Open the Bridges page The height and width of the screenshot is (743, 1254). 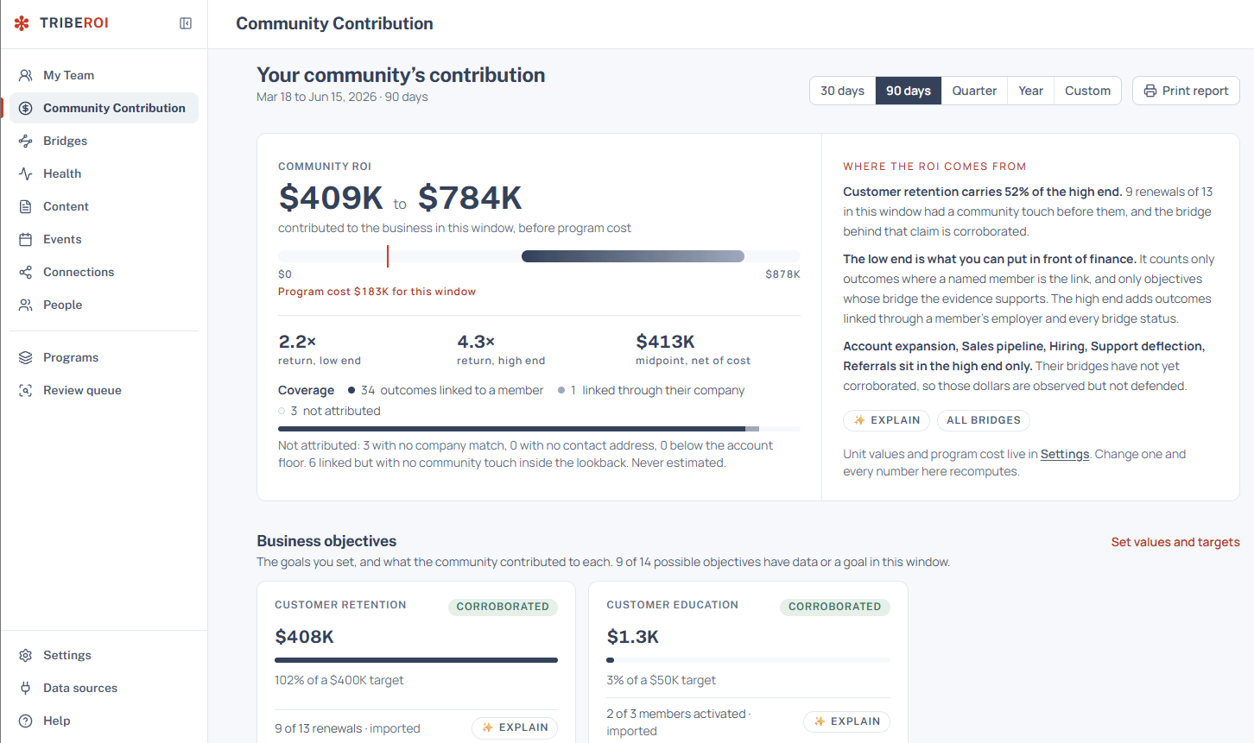point(104,141)
